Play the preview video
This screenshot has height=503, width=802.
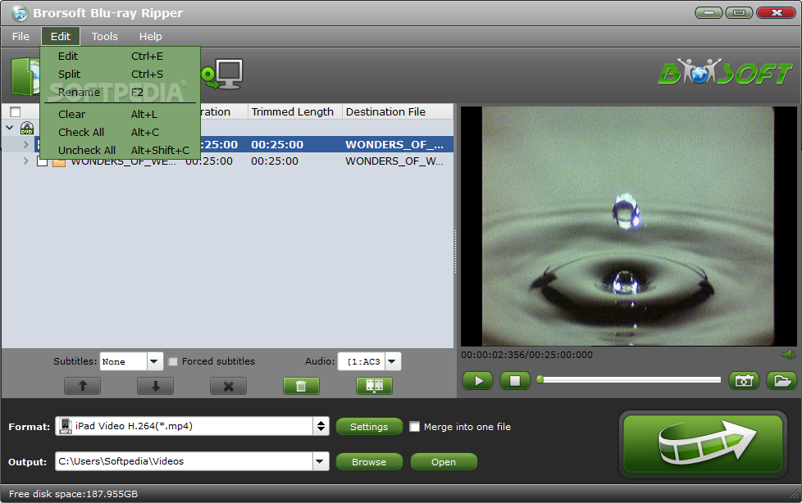coord(478,381)
